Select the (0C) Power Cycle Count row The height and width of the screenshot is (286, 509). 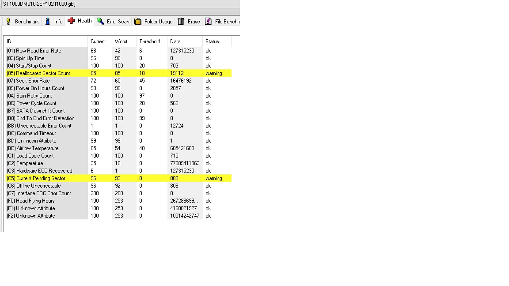118,103
